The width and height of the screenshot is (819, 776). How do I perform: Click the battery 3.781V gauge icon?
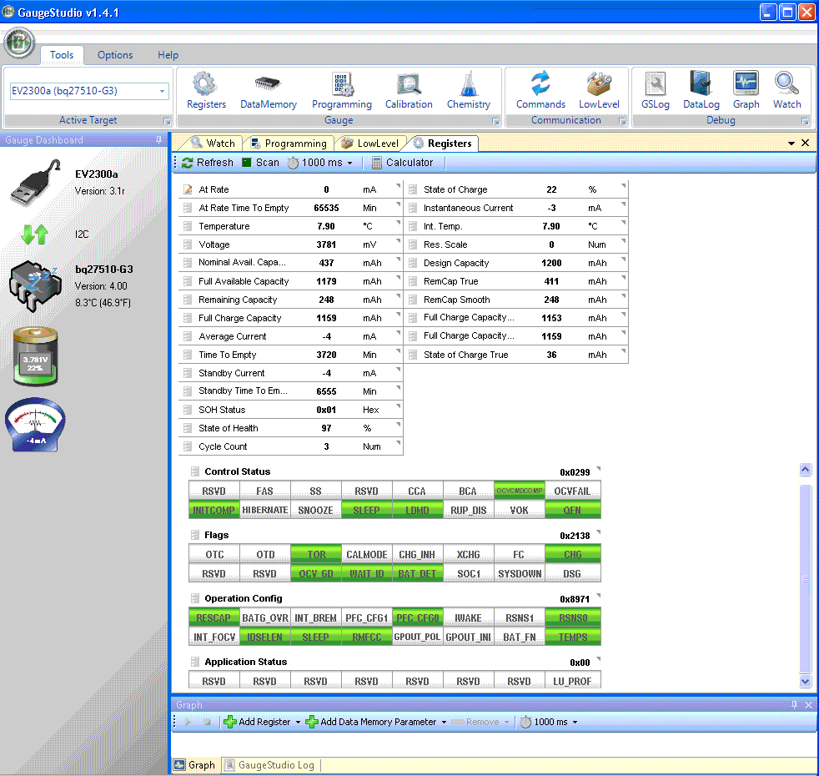(35, 356)
